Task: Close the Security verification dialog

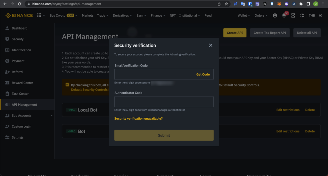Action: pos(211,45)
